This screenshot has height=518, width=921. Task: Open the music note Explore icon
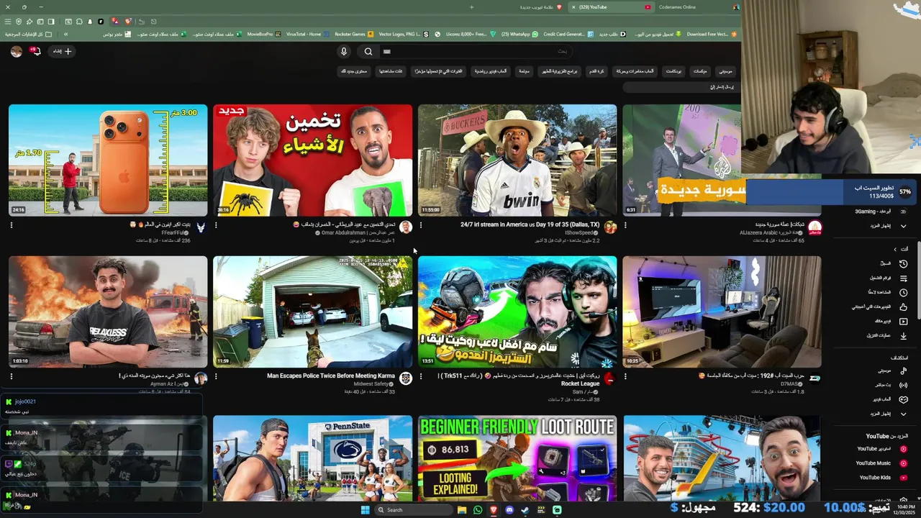903,371
